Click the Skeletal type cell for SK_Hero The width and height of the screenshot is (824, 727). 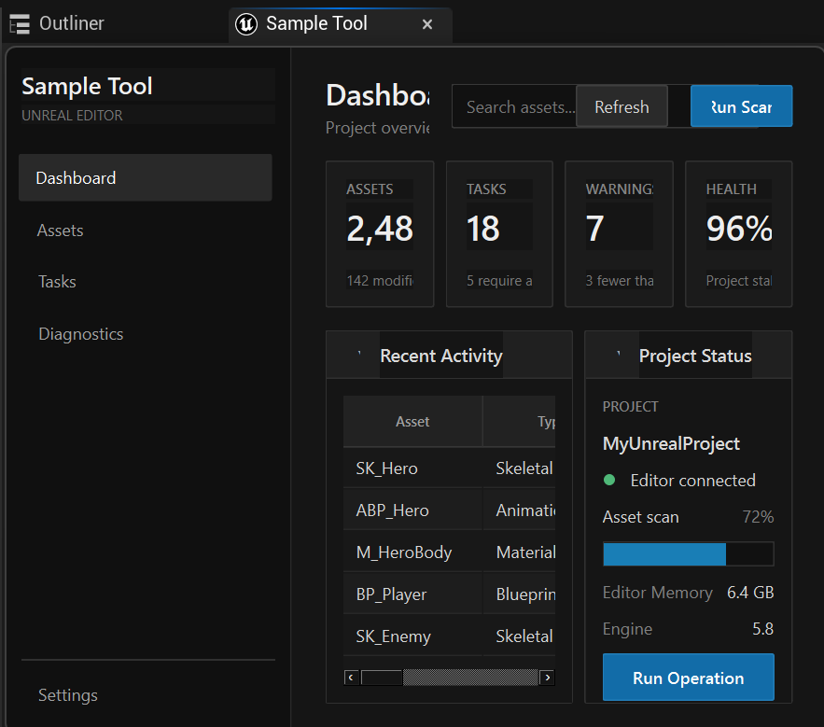tap(519, 468)
